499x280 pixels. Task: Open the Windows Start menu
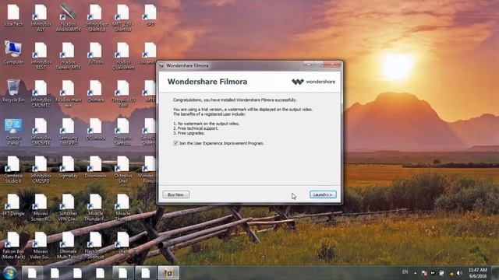(9, 273)
